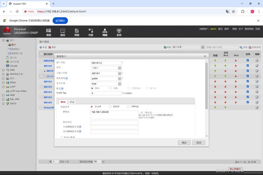Open the 面板 dashboard icon in top navigation

(49, 32)
